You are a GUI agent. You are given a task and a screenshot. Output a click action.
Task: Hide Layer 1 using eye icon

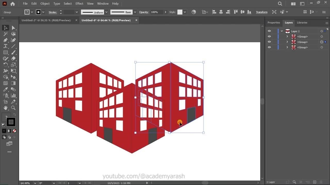point(269,31)
